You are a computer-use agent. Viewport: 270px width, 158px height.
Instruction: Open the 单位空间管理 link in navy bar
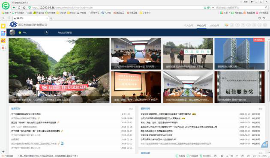tap(65, 33)
